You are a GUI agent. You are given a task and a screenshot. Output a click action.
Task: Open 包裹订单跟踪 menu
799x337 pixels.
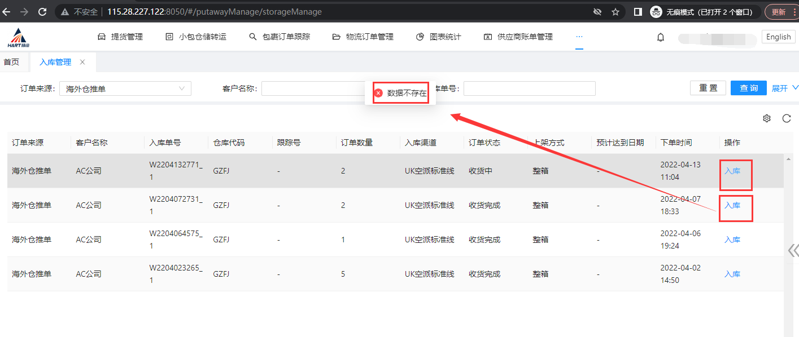click(x=280, y=37)
